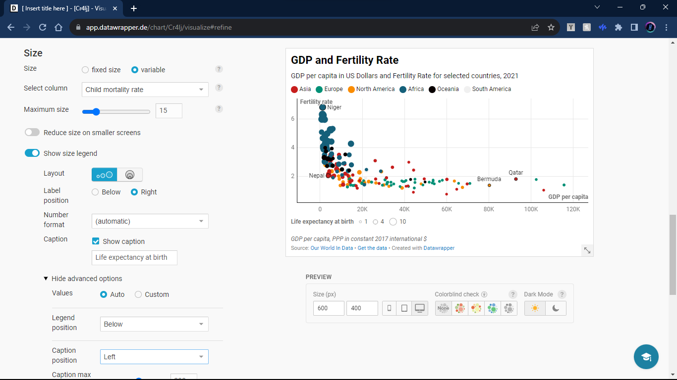The image size is (677, 380).
Task: Open the graduation cap help widget
Action: click(x=646, y=357)
